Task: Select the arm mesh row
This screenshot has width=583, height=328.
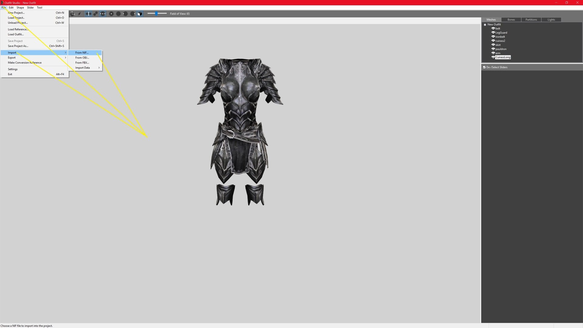Action: [498, 53]
